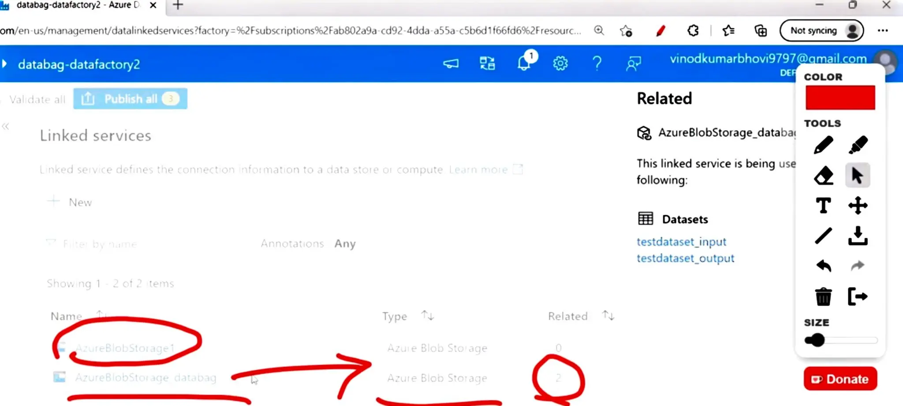The image size is (903, 406).
Task: Open a new browser tab
Action: tap(178, 5)
